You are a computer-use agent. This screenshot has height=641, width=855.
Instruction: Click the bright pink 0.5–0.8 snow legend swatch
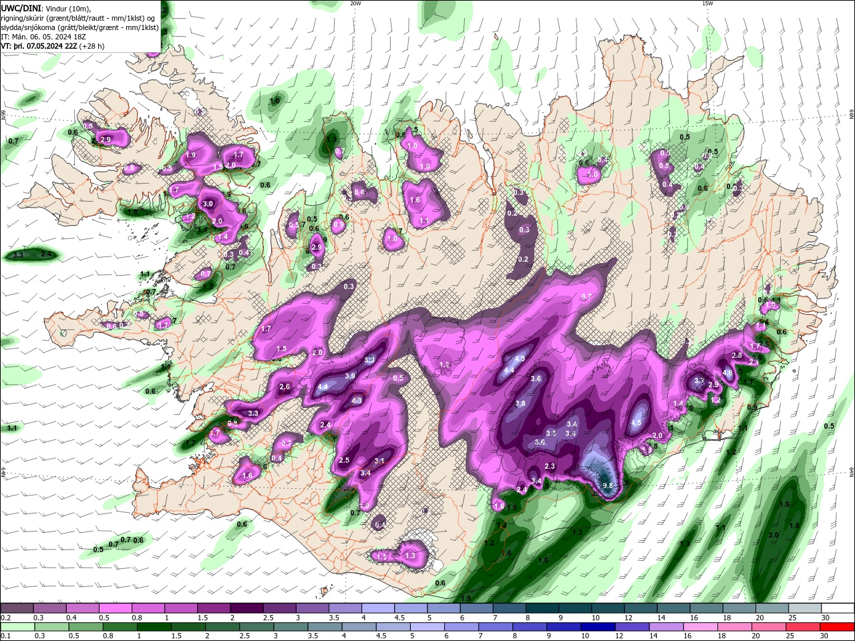pos(115,608)
